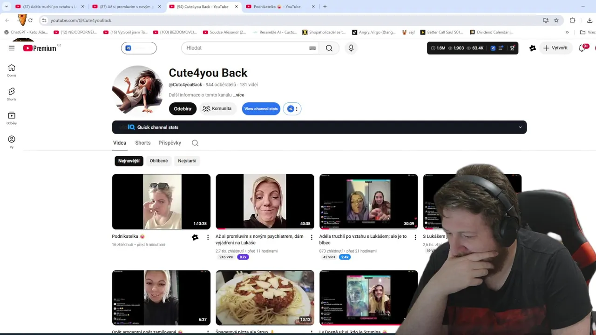Go to Home in the sidebar

pos(12,70)
